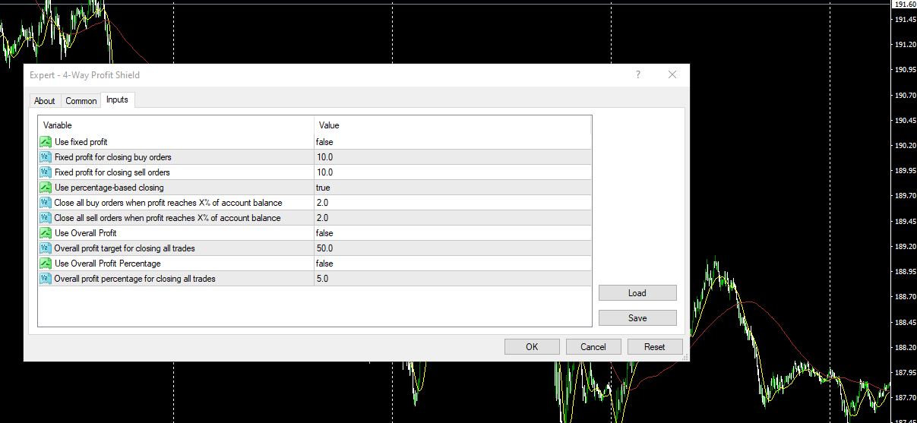Select 'Close all sell orders when profit reaches' label
This screenshot has height=423, width=917.
point(167,218)
